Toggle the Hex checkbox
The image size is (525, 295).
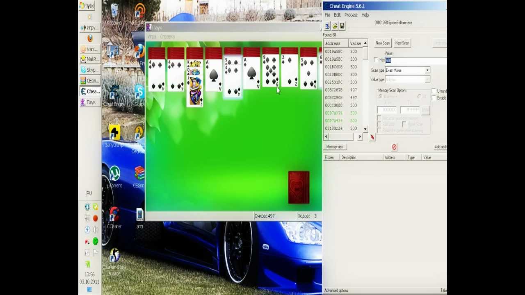[x=376, y=60]
